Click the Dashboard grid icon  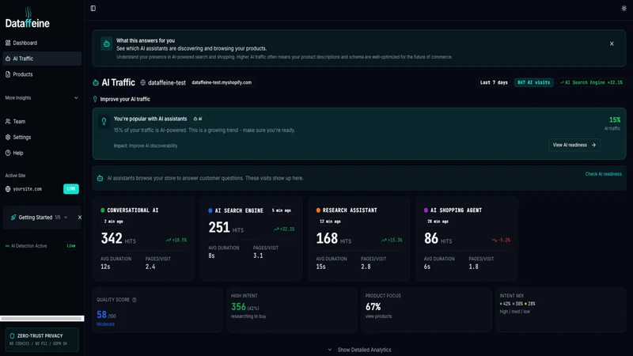(x=8, y=43)
